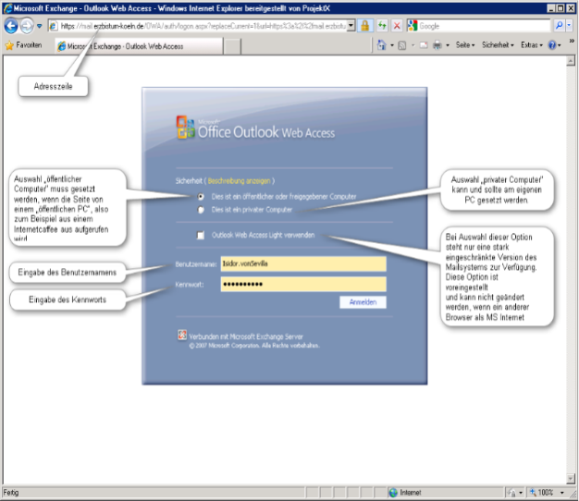Expand protected mode status dropdown arrow
The width and height of the screenshot is (579, 501).
pos(521,493)
